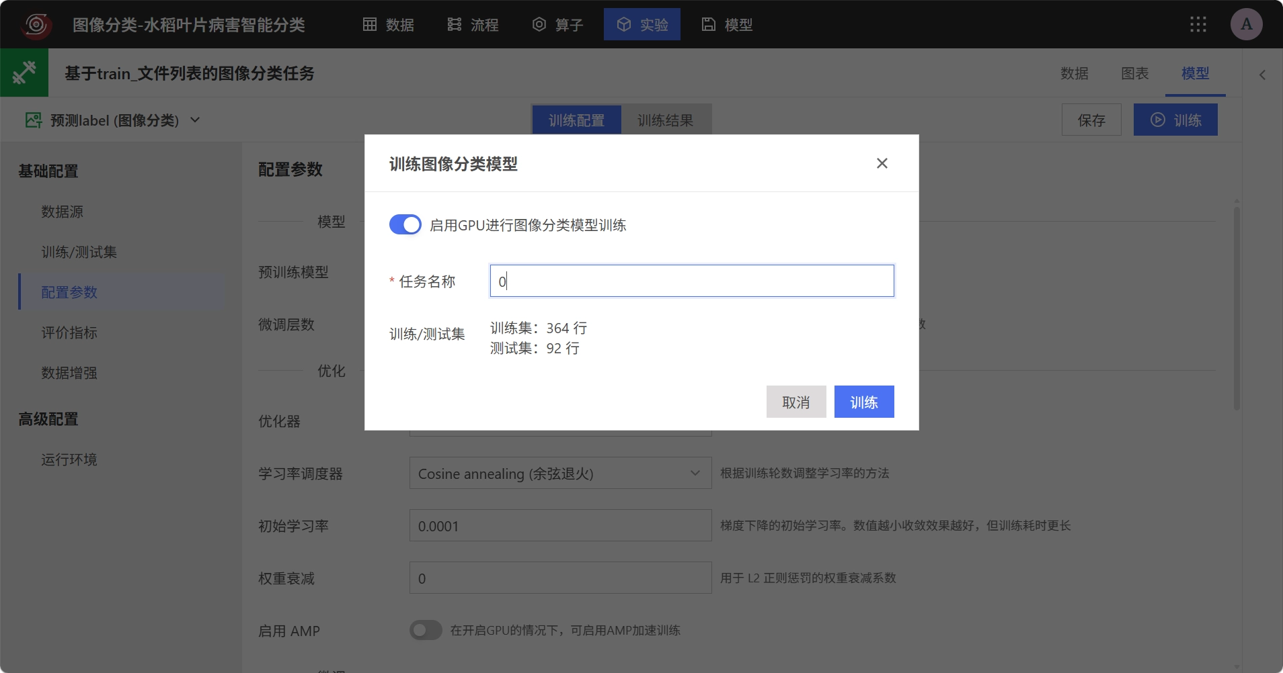Open the 学习率调度器 Cosine annealing dropdown
1283x673 pixels.
(560, 474)
